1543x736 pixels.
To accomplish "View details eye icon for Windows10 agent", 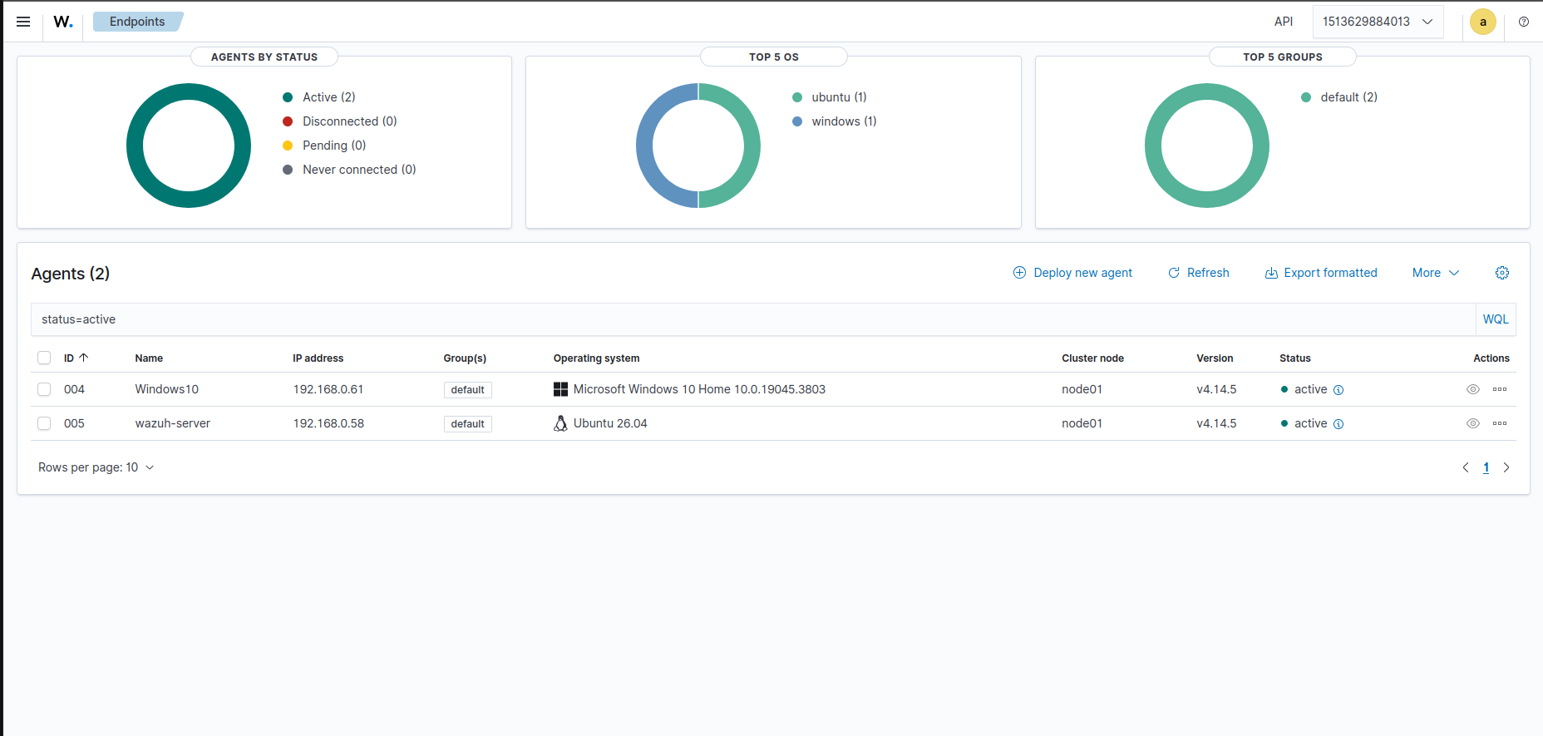I will 1473,389.
